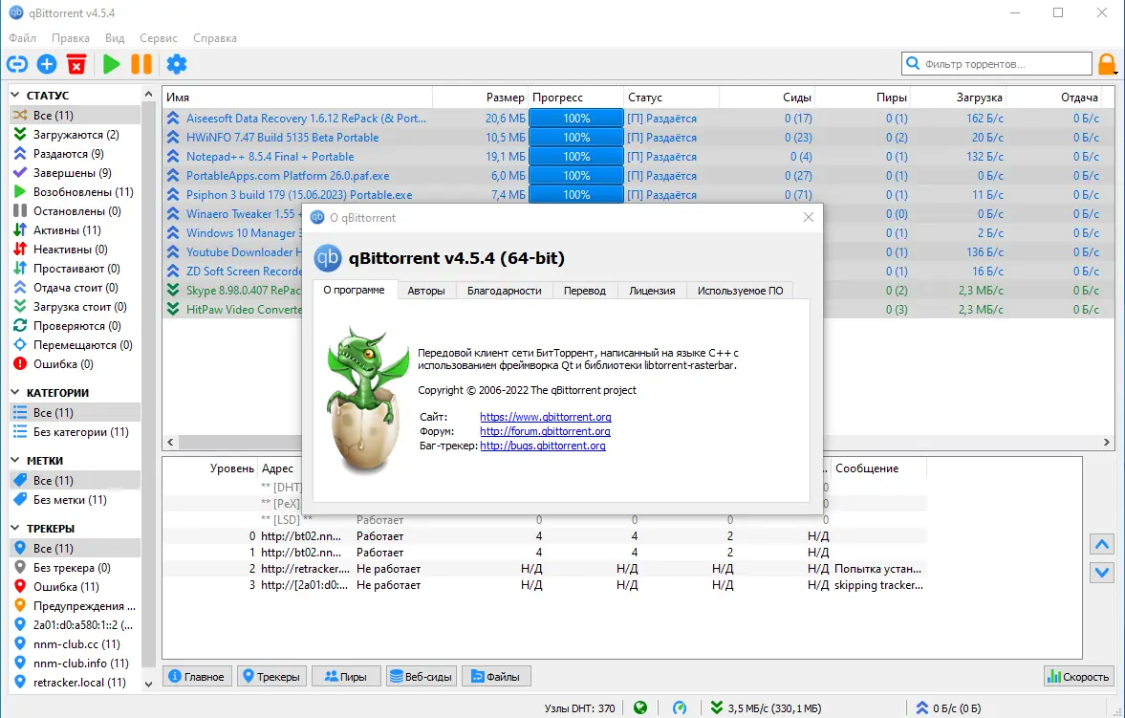
Task: Click the orange pause toolbar icon
Action: (x=141, y=64)
